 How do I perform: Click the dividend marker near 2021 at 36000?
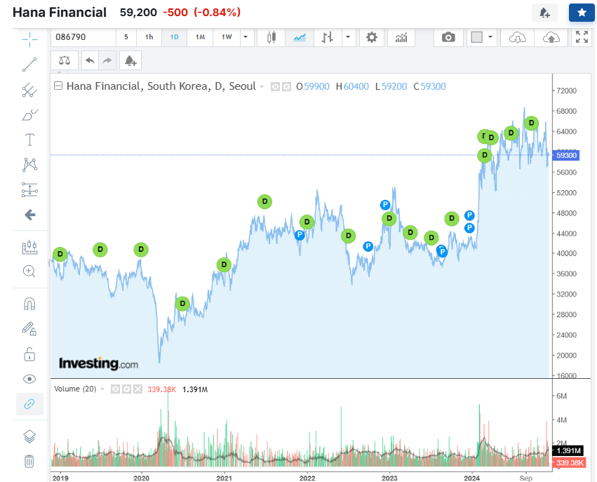click(224, 265)
